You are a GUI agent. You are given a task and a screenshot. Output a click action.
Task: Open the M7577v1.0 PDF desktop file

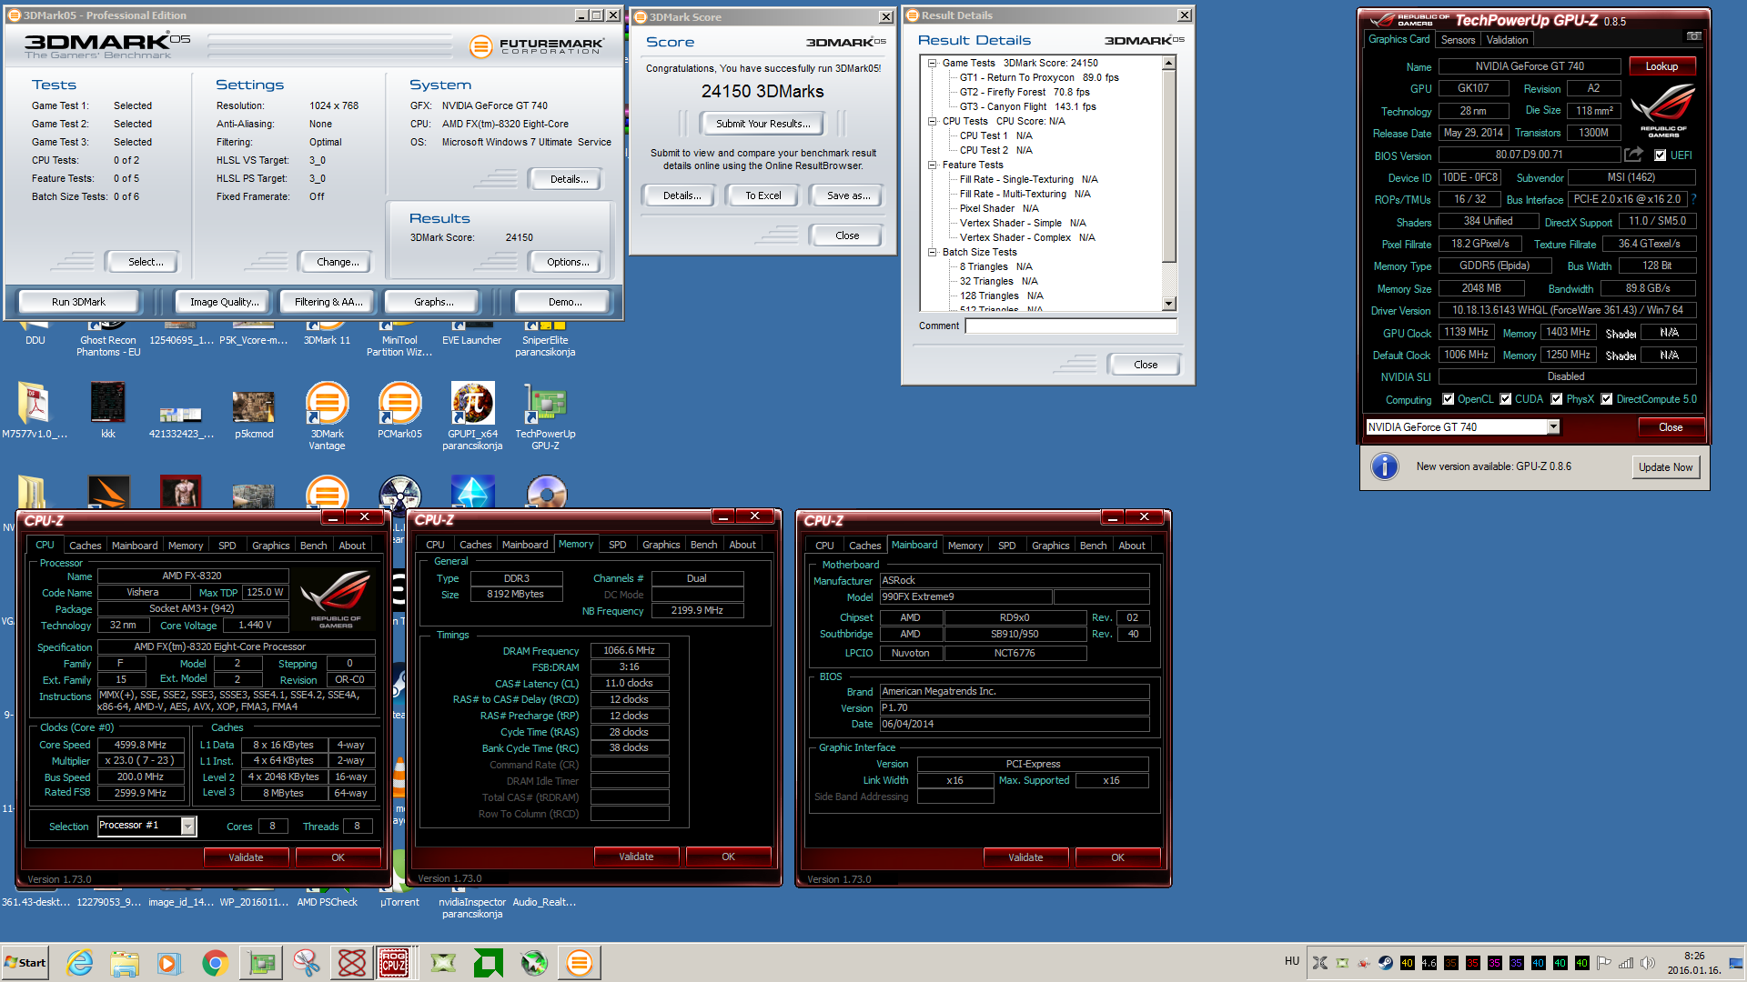(x=35, y=411)
